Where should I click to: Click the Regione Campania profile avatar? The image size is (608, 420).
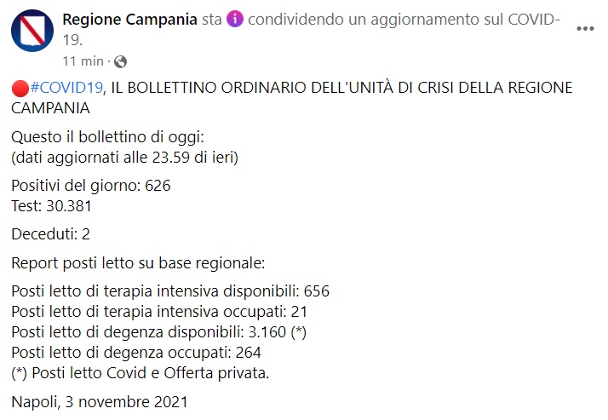(32, 32)
